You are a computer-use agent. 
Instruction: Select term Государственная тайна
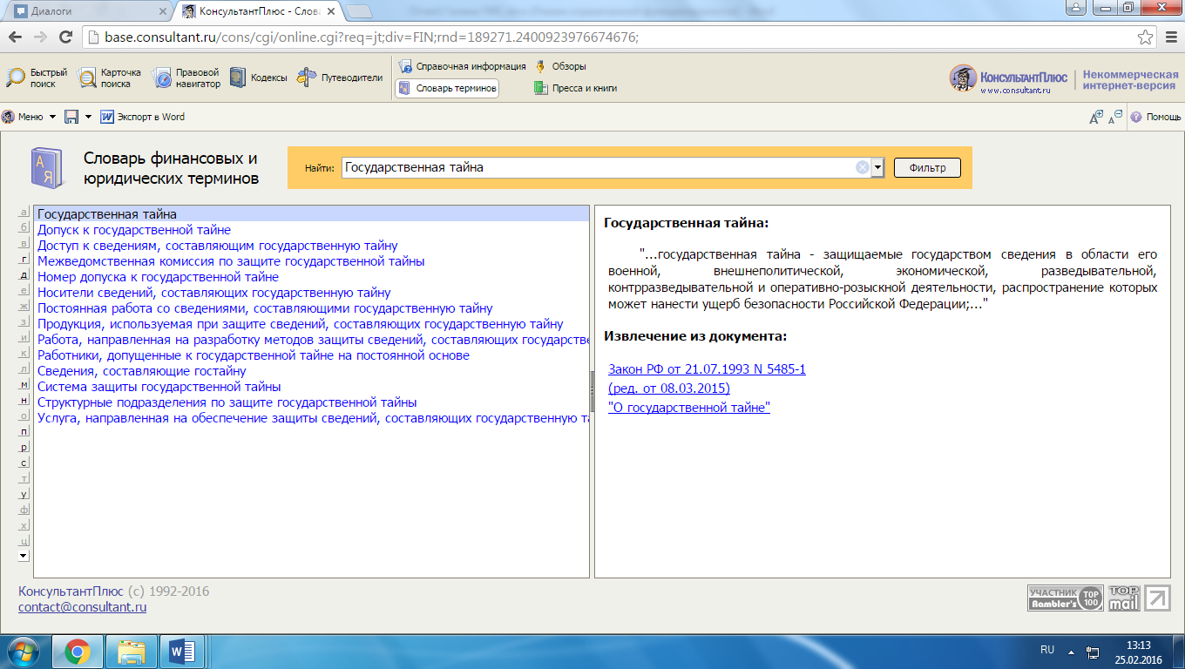tap(312, 214)
